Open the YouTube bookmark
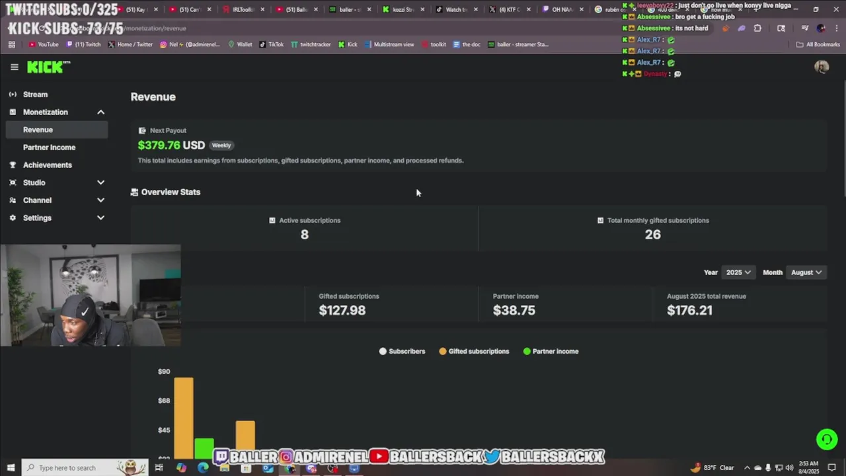 pyautogui.click(x=44, y=44)
